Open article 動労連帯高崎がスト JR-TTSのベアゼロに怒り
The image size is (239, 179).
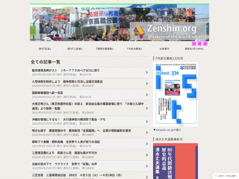(89, 72)
